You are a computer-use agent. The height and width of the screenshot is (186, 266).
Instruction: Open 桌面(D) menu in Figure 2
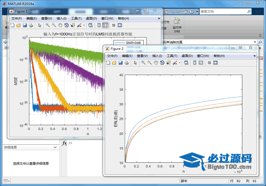click(187, 56)
